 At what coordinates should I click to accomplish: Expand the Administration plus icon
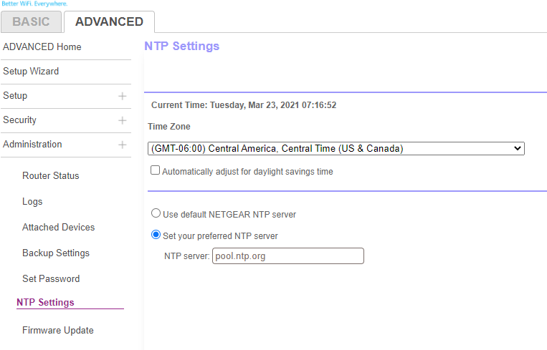coord(123,145)
